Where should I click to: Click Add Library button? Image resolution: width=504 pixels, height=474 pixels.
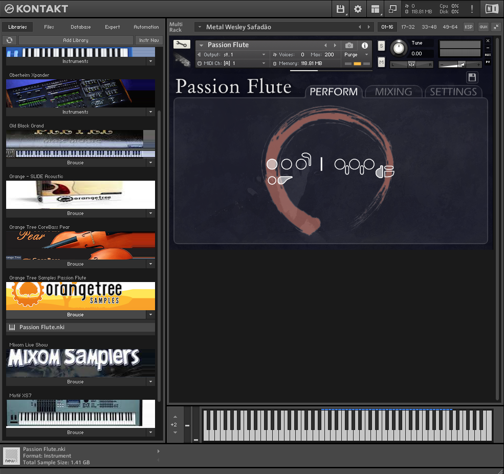click(x=76, y=40)
